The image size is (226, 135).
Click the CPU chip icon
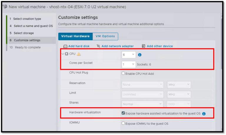tap(67, 54)
